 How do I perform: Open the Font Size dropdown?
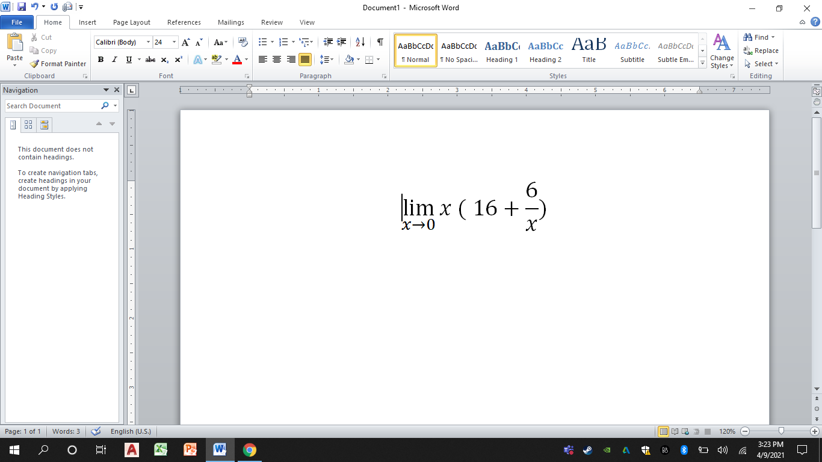(x=174, y=42)
